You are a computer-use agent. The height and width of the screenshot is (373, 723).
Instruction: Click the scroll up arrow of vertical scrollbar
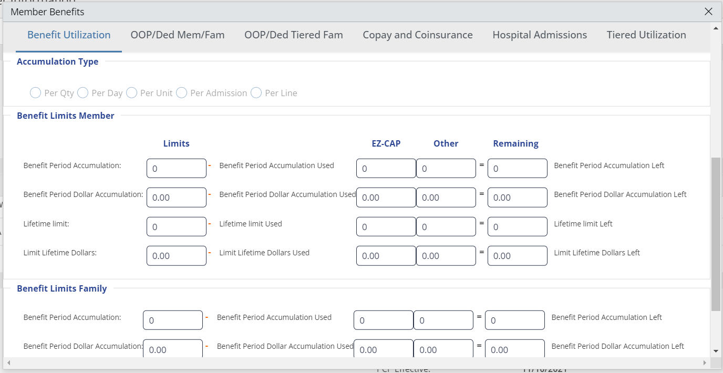(716, 27)
